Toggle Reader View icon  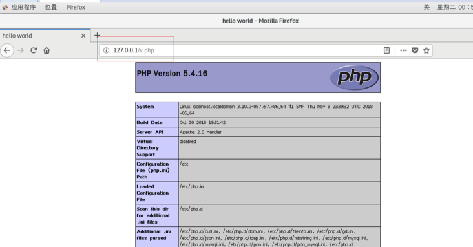386,50
